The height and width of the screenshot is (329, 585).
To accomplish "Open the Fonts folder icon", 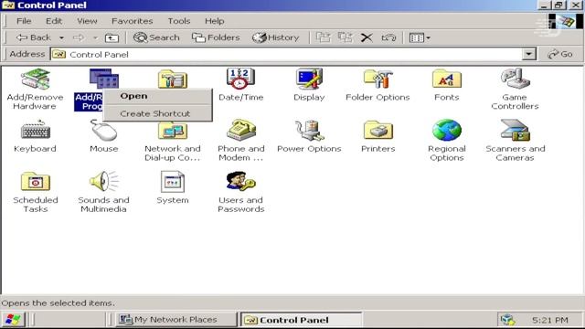I will 447,79.
